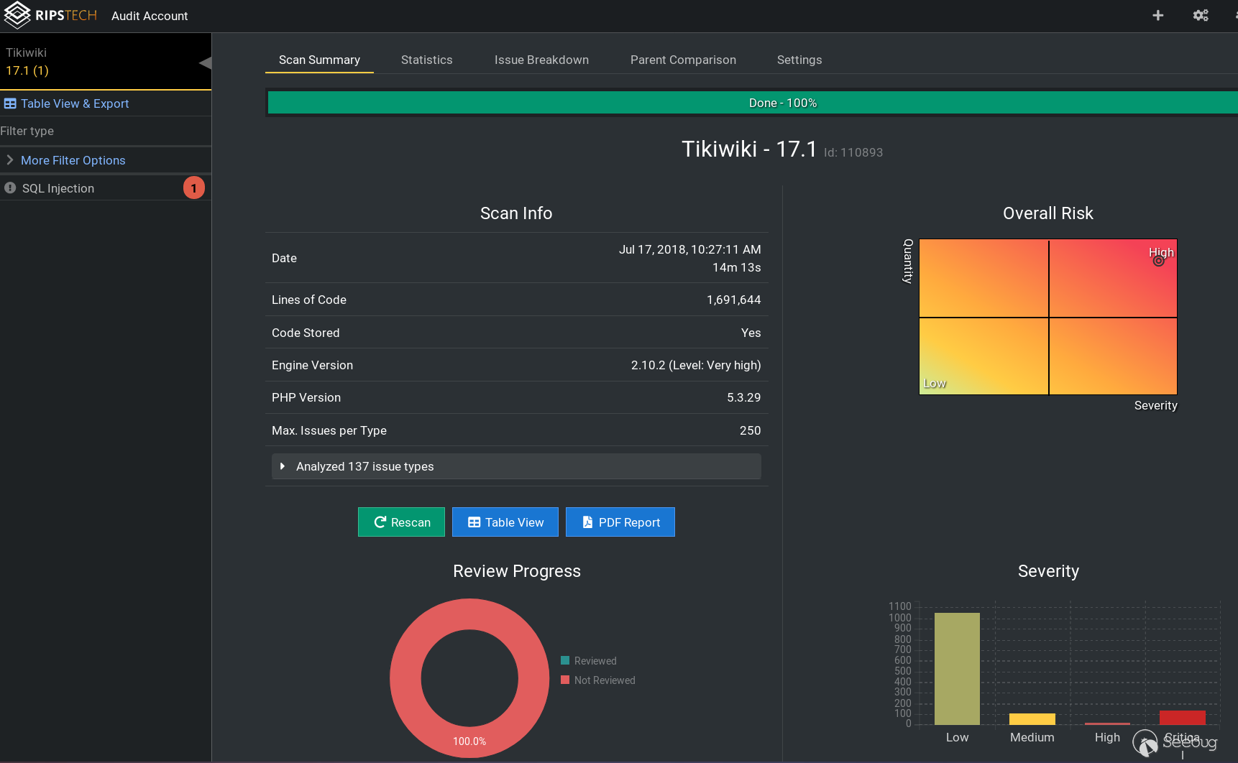
Task: Click the red SQL Injection count badge
Action: coord(194,188)
